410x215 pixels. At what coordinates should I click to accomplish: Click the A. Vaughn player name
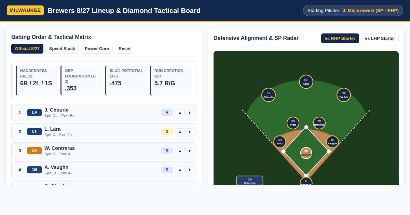coord(56,167)
